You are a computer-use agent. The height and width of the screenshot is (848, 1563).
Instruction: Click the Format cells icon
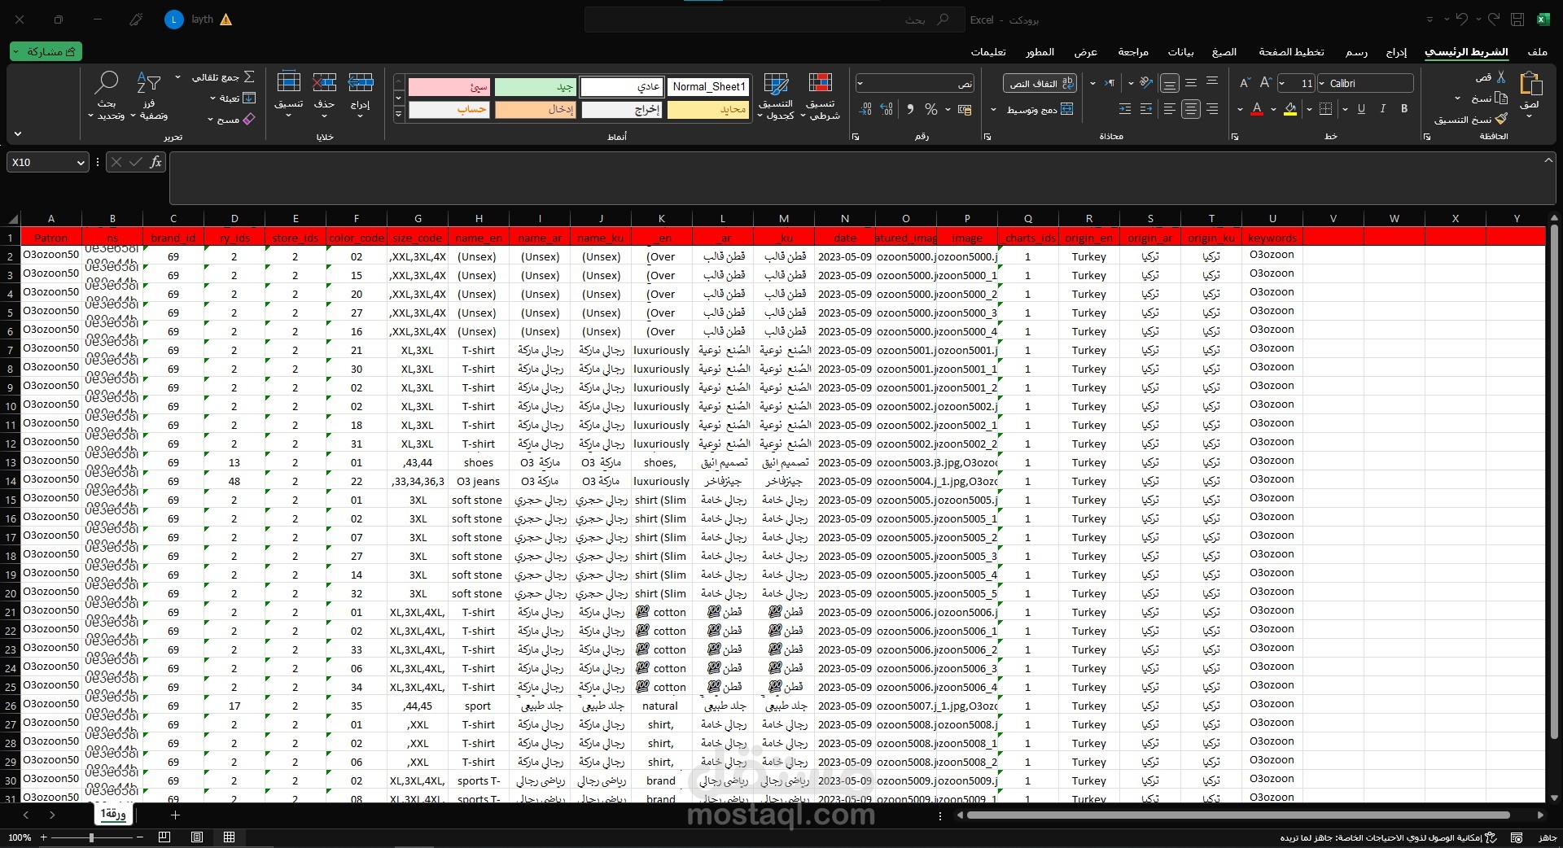tap(289, 82)
